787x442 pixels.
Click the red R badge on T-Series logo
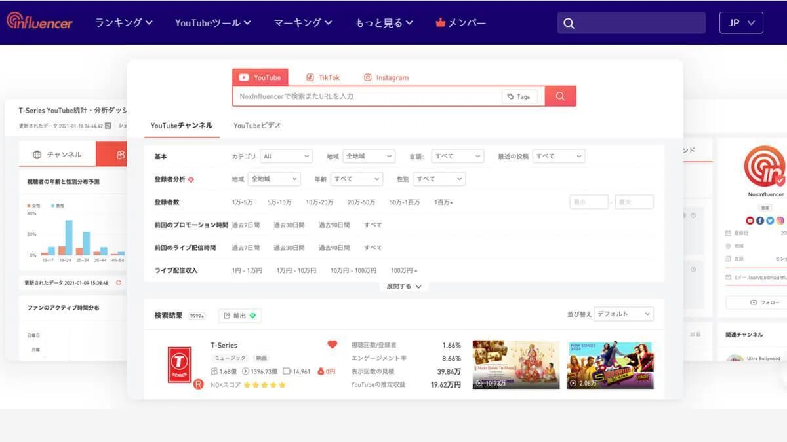(198, 384)
